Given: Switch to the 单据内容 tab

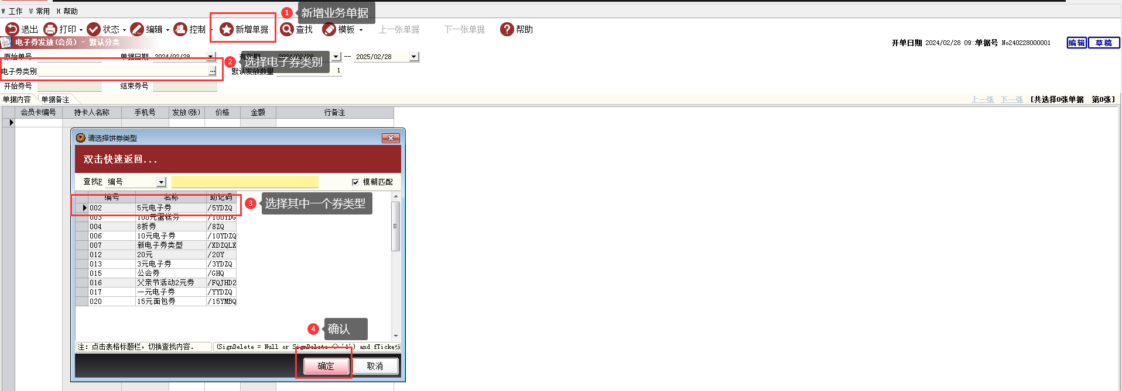Looking at the screenshot, I should click(x=17, y=99).
